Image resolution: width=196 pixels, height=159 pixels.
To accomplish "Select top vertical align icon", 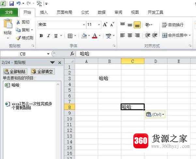I will pos(123,24).
